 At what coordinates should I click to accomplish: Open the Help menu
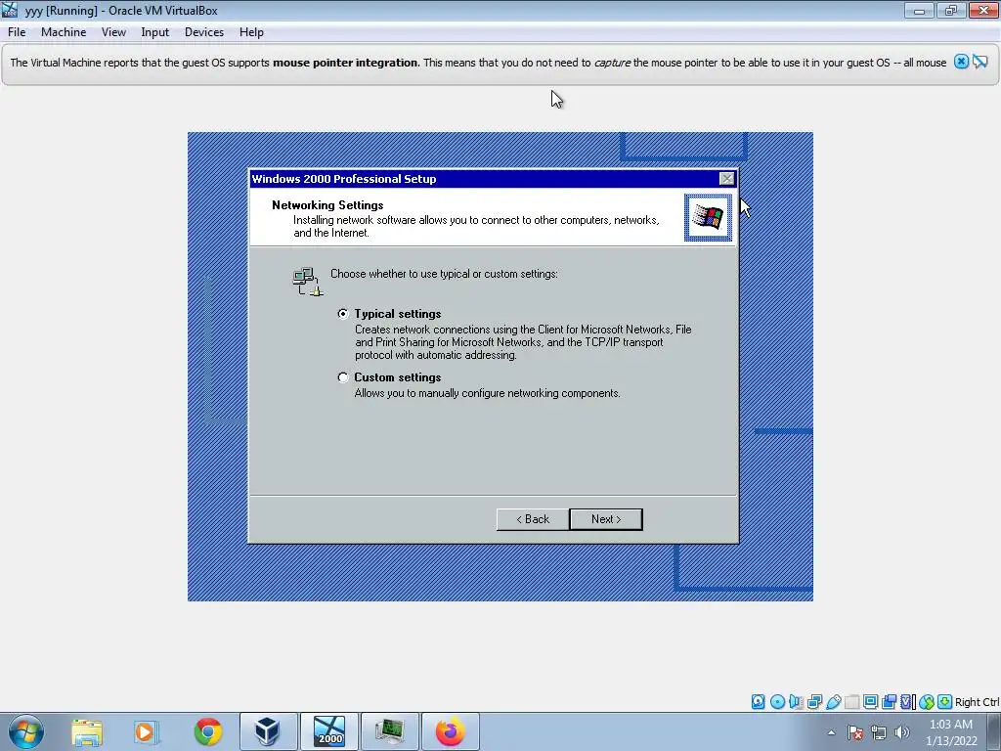(x=251, y=32)
